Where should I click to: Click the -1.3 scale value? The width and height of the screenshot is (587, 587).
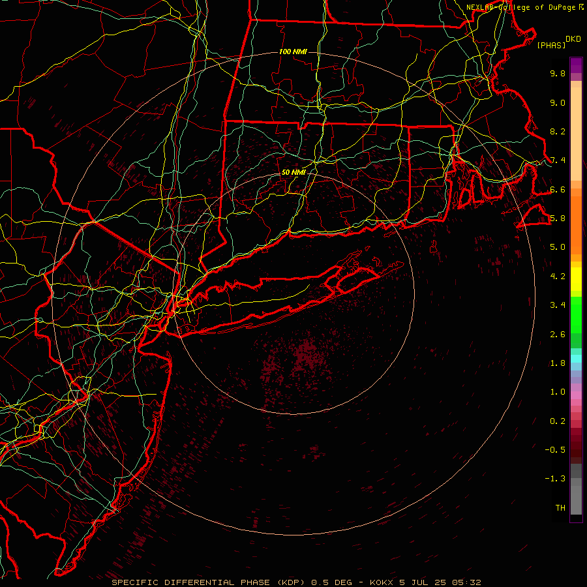tap(555, 479)
